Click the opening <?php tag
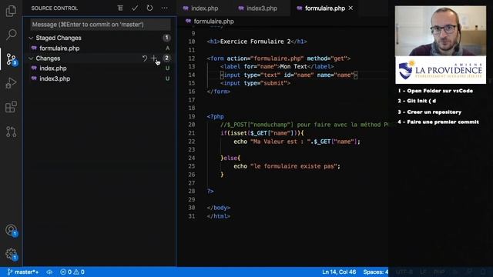Viewport: 493px width, 277px height. pos(216,116)
